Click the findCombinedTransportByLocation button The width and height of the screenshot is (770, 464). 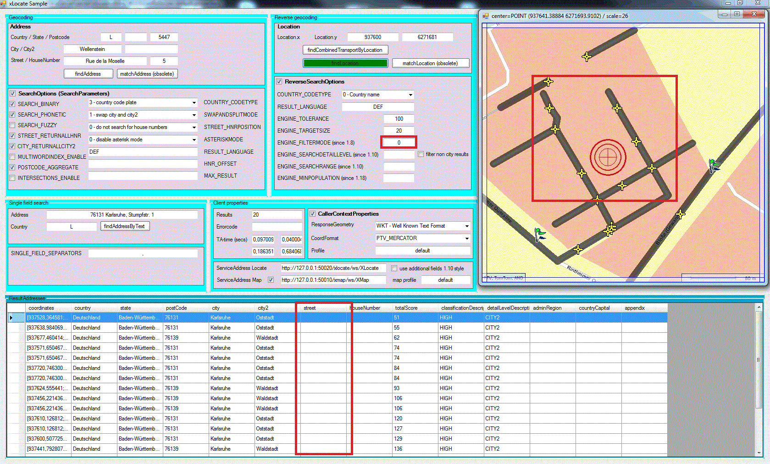[x=345, y=50]
